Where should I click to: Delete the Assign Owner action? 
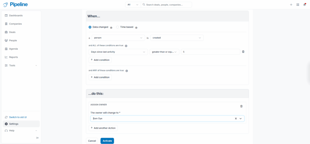pos(241,106)
